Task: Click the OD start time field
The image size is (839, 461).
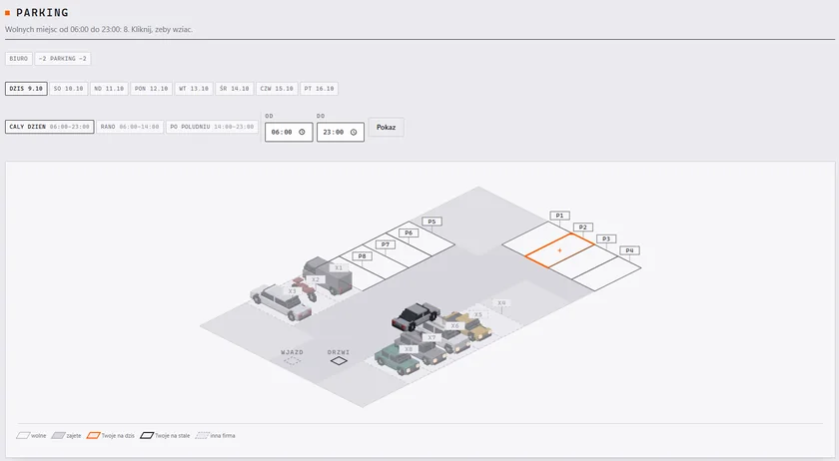Action: tap(289, 132)
